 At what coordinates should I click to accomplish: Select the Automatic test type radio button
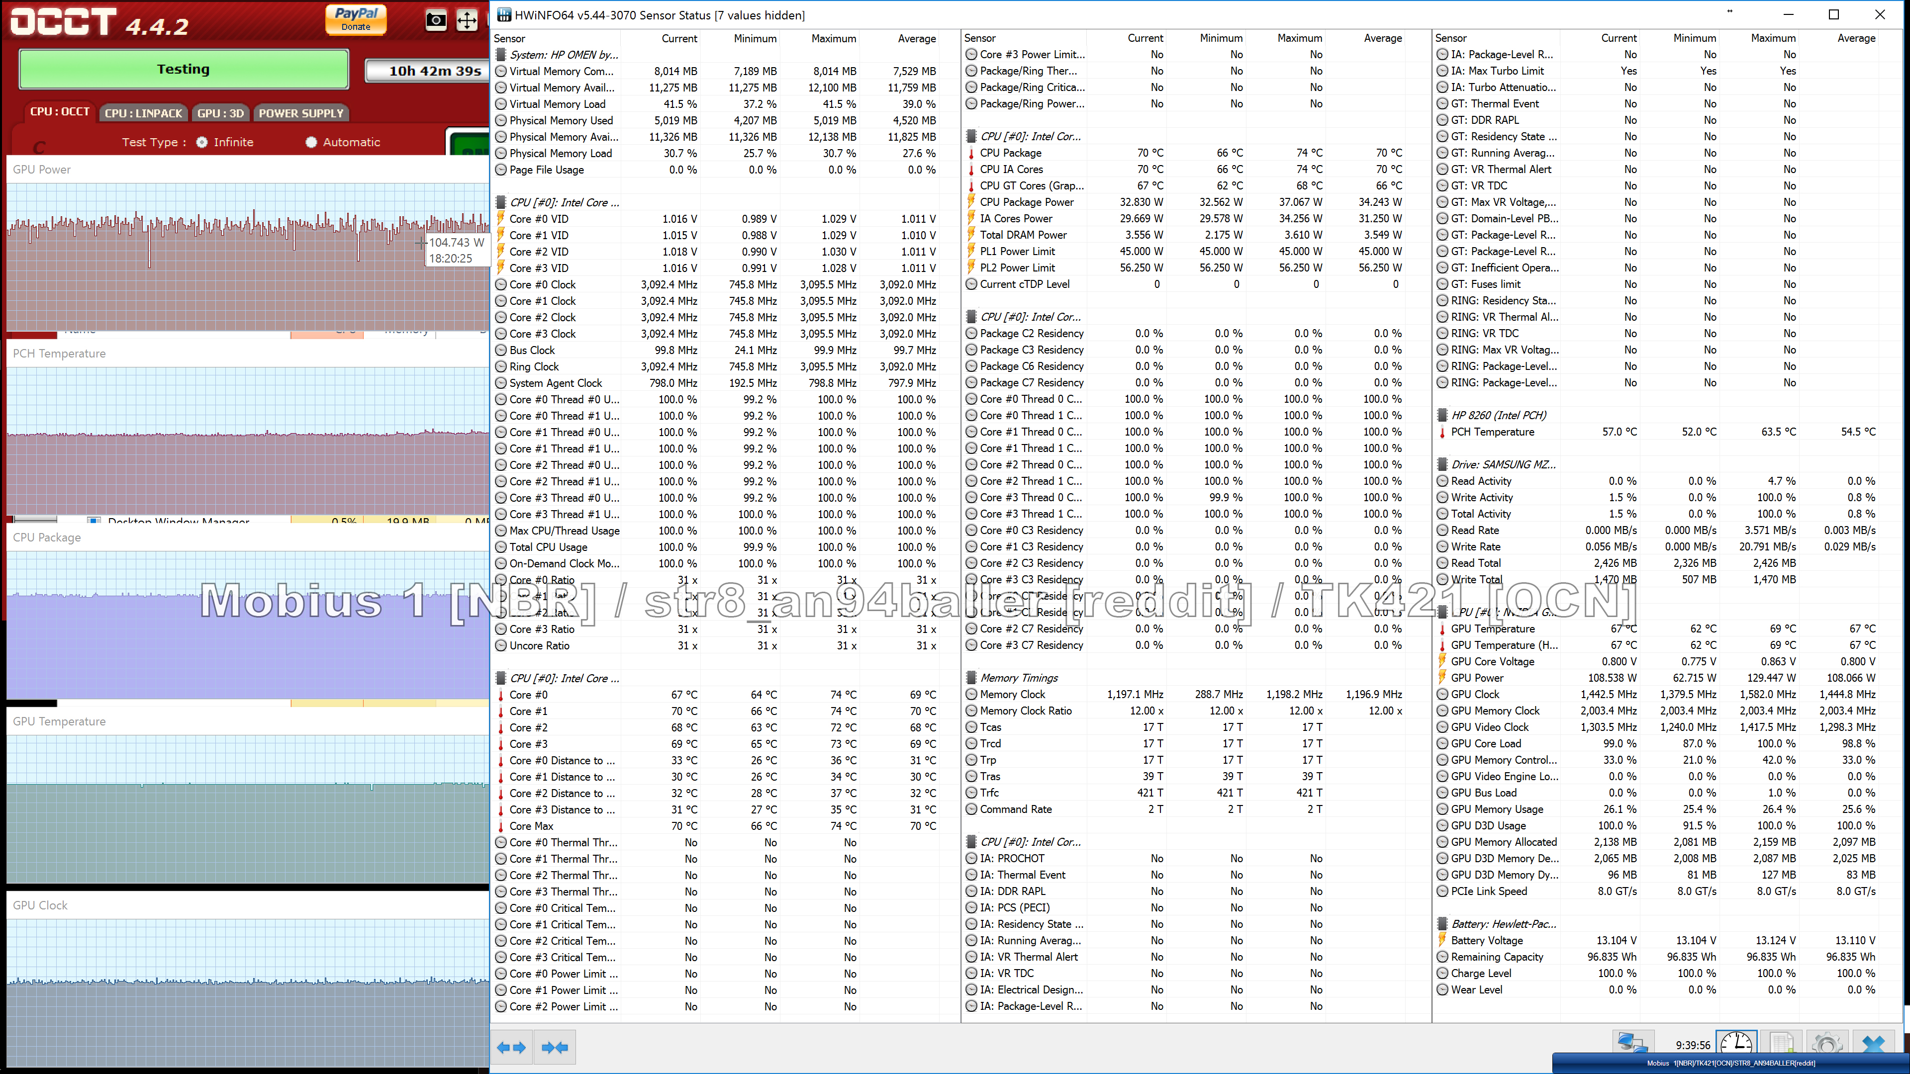(311, 142)
